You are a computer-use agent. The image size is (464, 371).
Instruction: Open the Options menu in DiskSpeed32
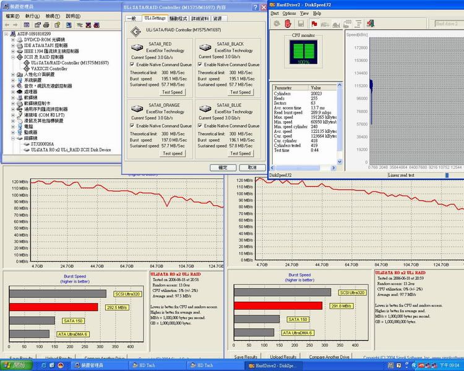point(289,14)
